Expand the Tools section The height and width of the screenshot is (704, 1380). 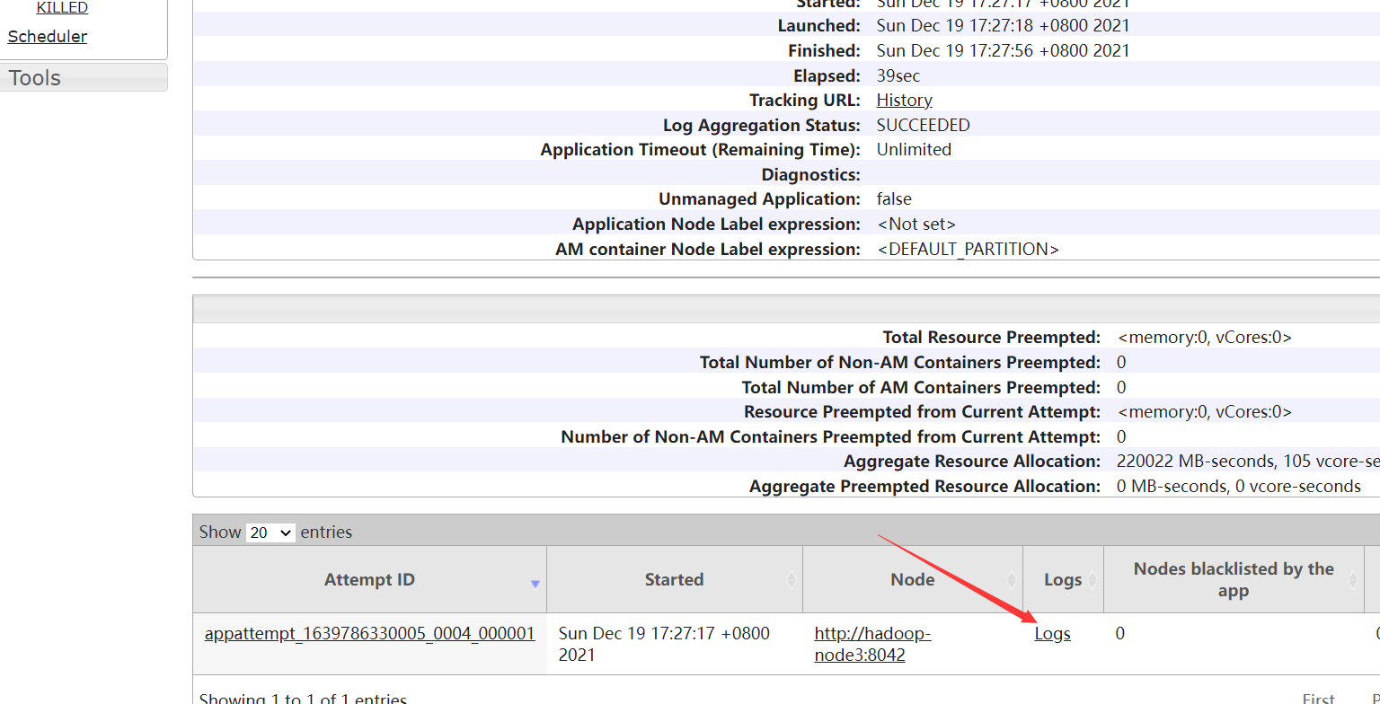pyautogui.click(x=84, y=77)
